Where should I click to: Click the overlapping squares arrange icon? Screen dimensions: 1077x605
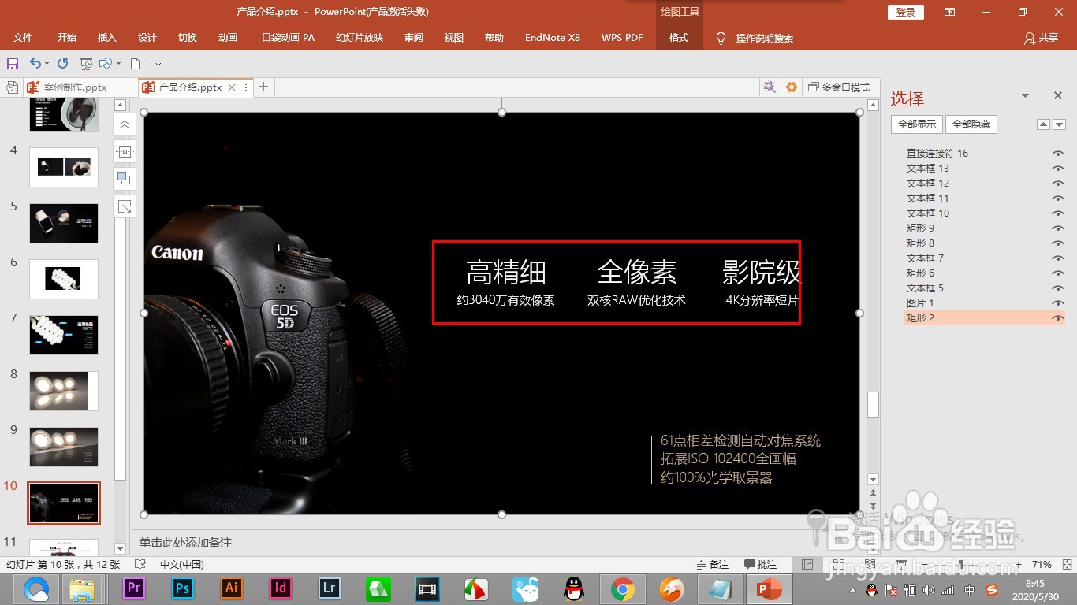point(125,179)
